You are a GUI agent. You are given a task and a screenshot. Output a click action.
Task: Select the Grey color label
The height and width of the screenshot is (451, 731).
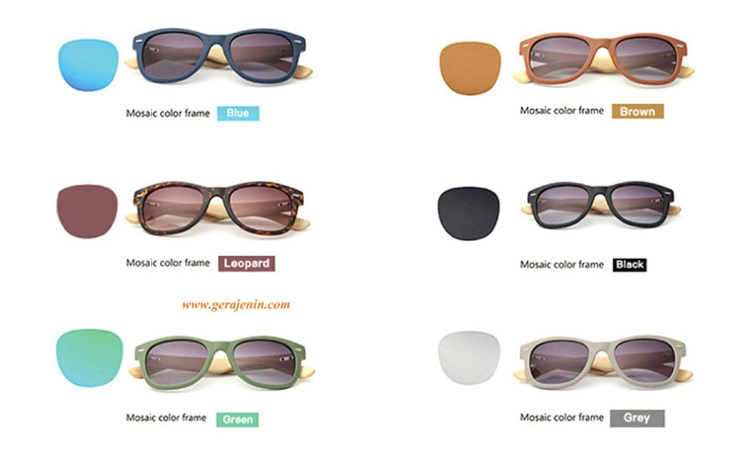637,418
